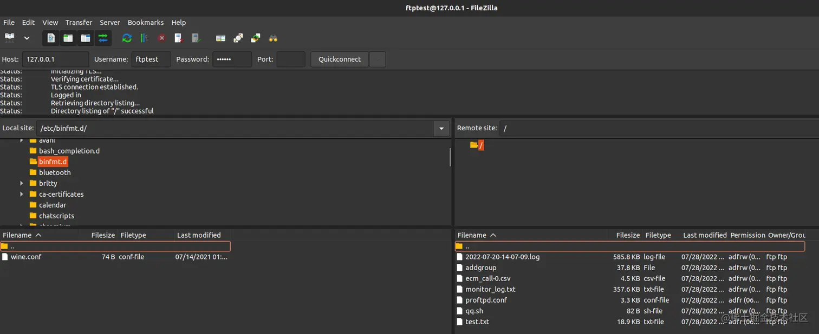Image resolution: width=819 pixels, height=334 pixels.
Task: Click the Host input field
Action: pos(55,59)
